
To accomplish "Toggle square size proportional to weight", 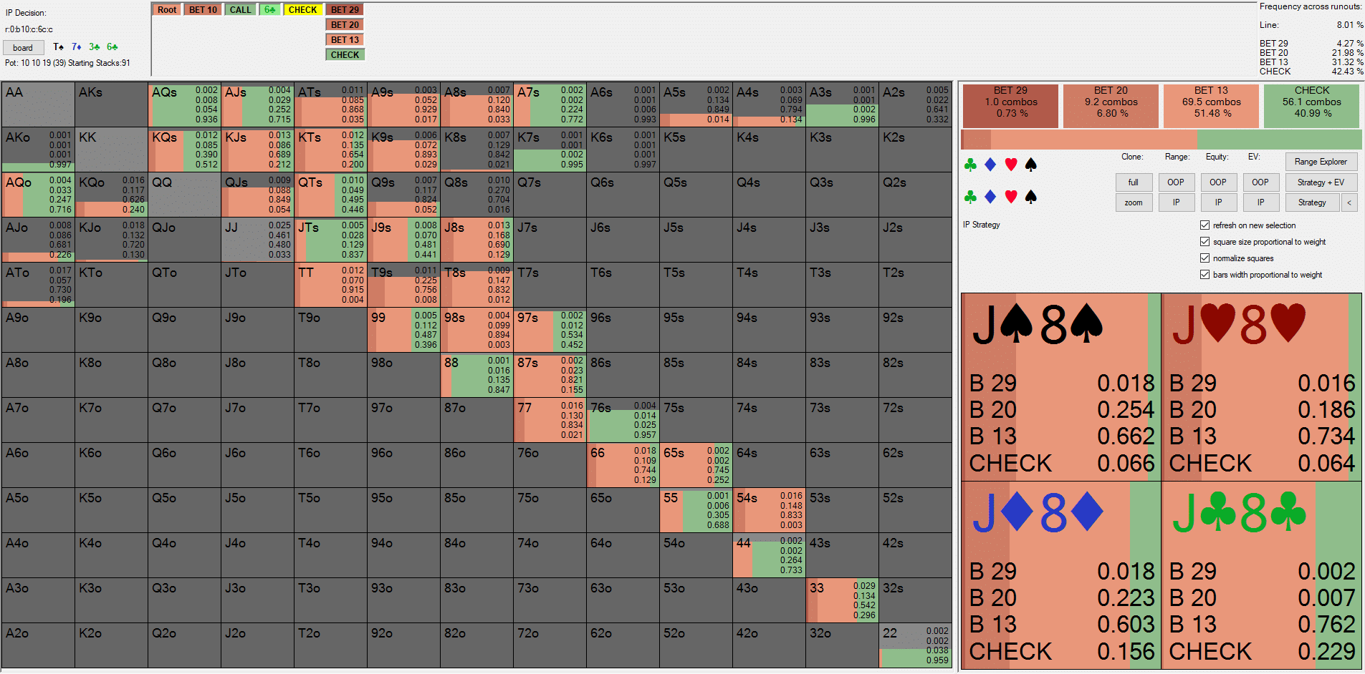I will click(x=1204, y=242).
